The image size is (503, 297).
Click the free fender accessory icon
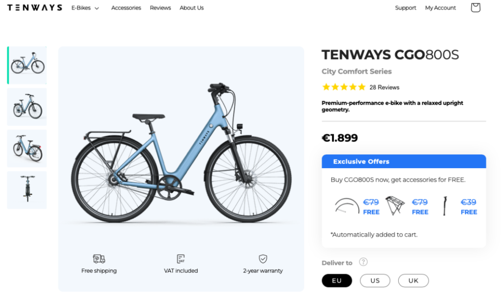(x=347, y=206)
